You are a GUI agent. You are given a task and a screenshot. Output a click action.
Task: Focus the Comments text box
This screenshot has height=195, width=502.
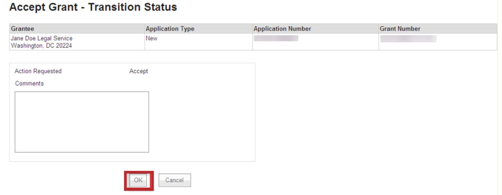(82, 122)
